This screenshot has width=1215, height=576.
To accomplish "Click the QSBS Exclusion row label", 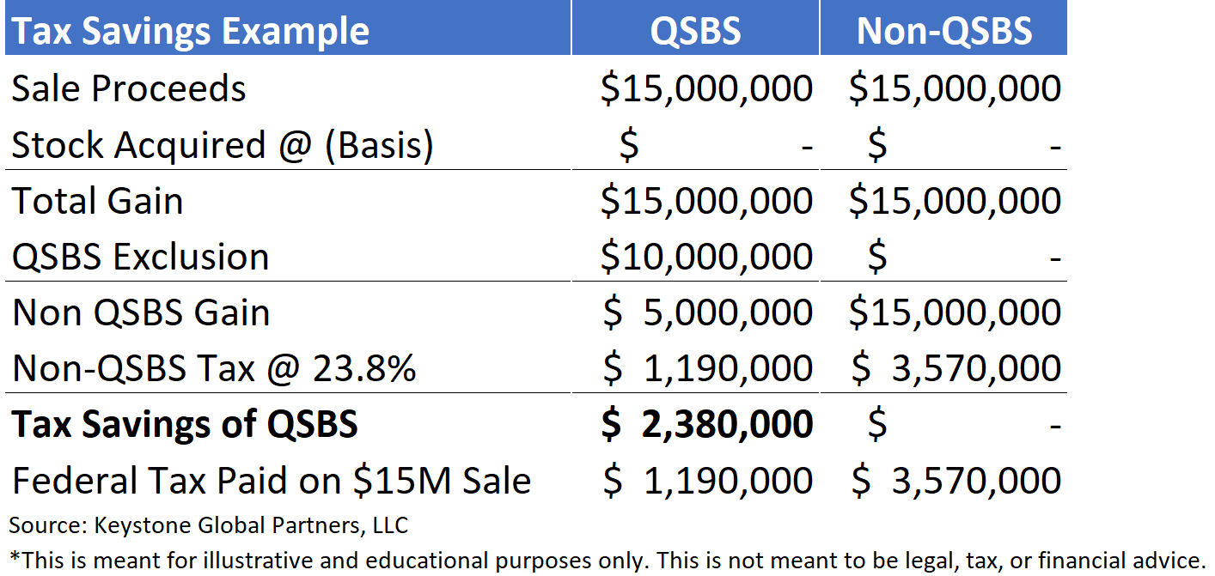I will (140, 258).
